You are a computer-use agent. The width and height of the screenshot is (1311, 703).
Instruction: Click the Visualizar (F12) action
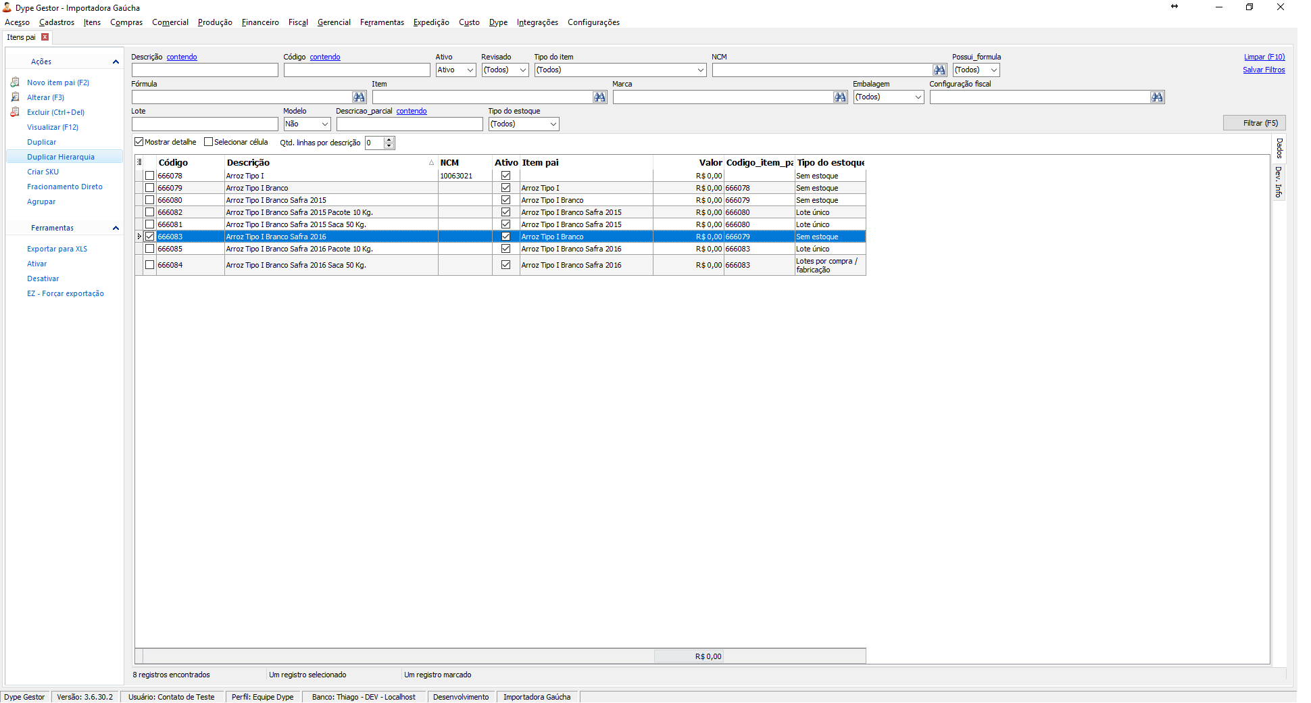53,127
